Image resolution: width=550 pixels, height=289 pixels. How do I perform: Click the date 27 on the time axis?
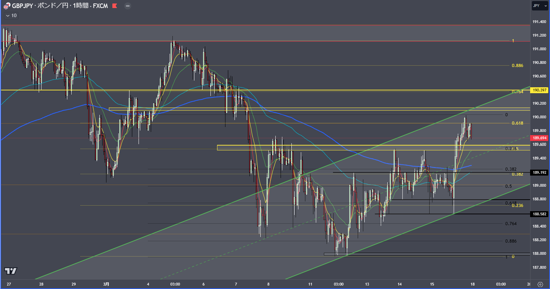point(9,284)
